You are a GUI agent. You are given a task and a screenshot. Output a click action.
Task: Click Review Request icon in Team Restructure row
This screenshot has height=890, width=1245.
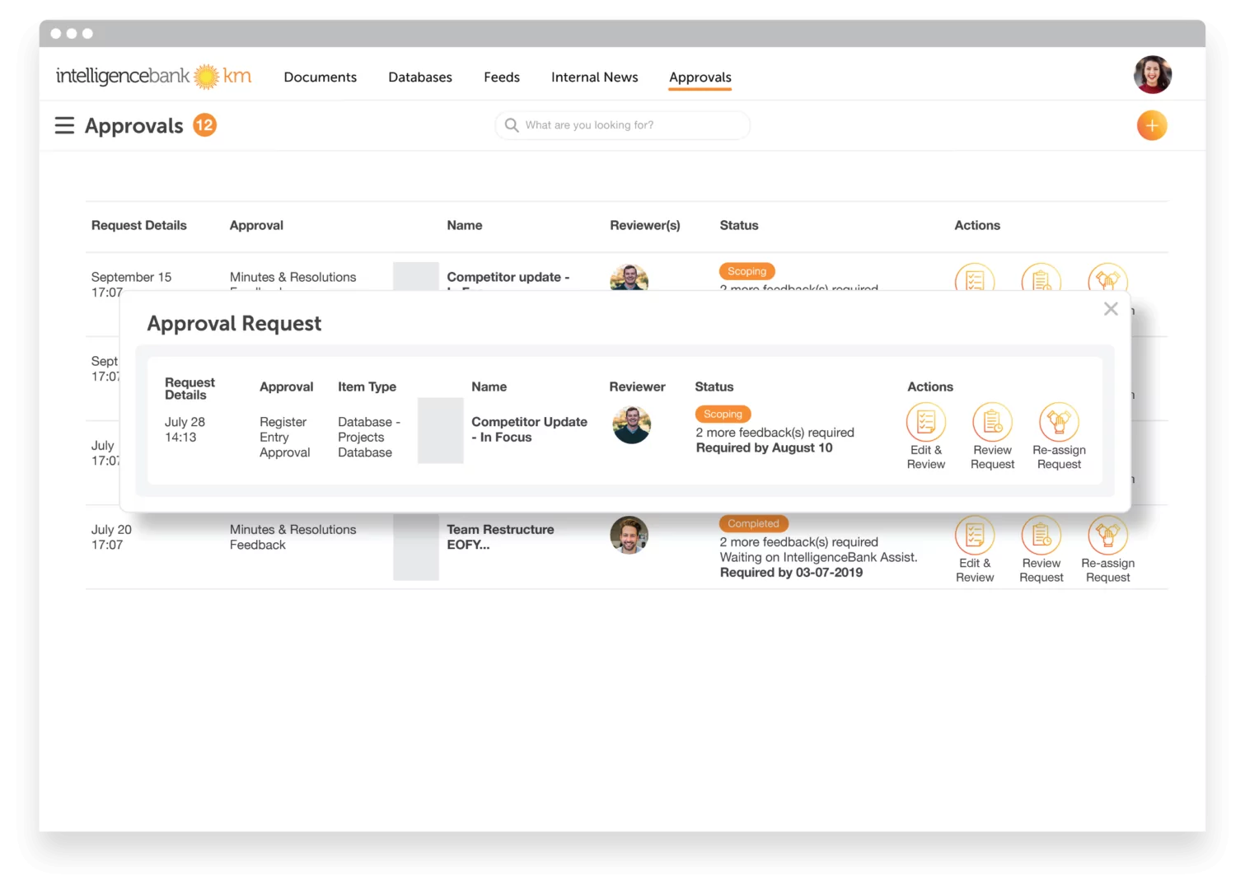(x=1041, y=535)
